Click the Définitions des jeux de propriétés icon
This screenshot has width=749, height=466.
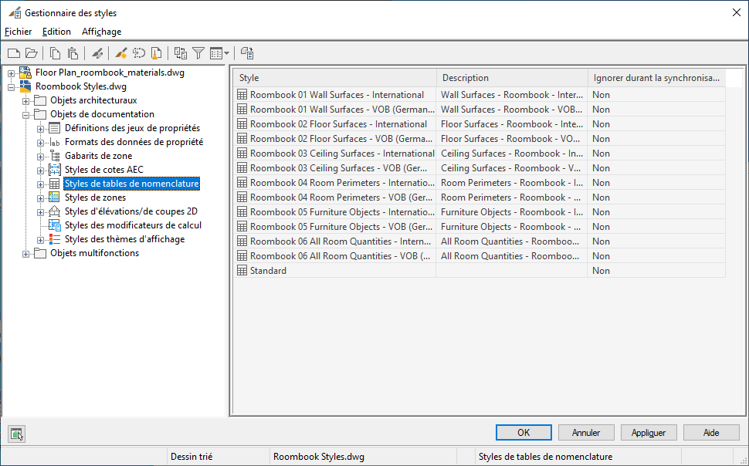55,128
